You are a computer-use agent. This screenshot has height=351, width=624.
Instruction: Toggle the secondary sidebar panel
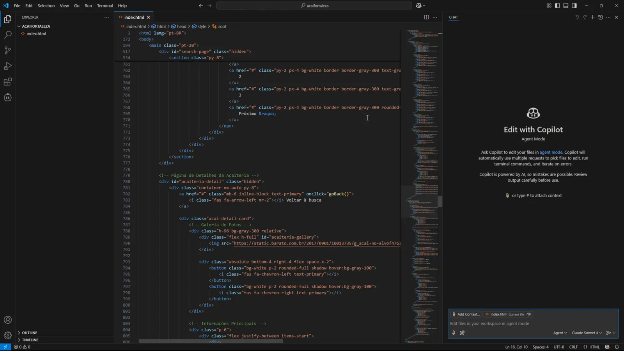[x=574, y=5]
